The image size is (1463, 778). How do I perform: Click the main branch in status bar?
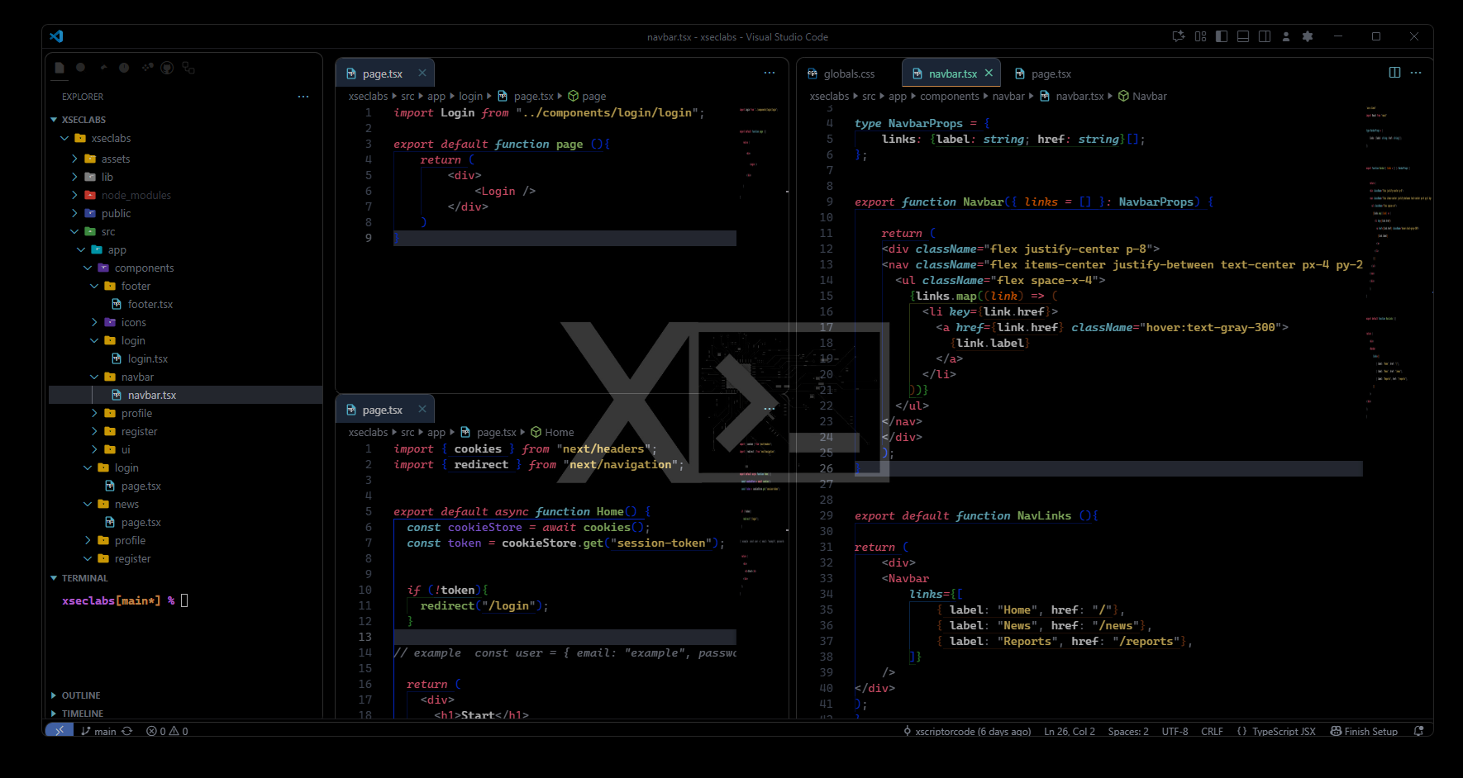(x=99, y=731)
